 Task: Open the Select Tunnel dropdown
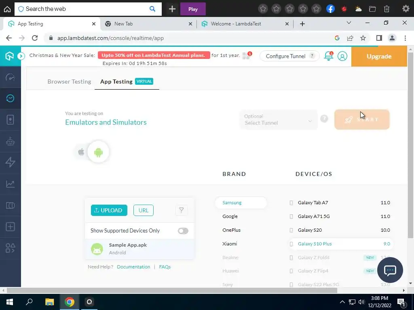click(279, 119)
